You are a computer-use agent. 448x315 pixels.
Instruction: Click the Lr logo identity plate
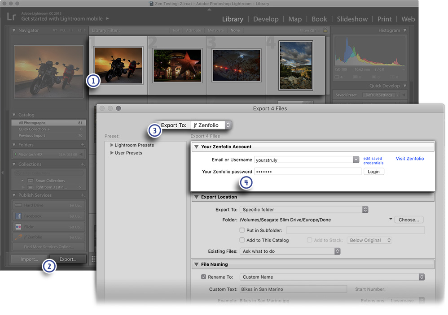coord(11,17)
